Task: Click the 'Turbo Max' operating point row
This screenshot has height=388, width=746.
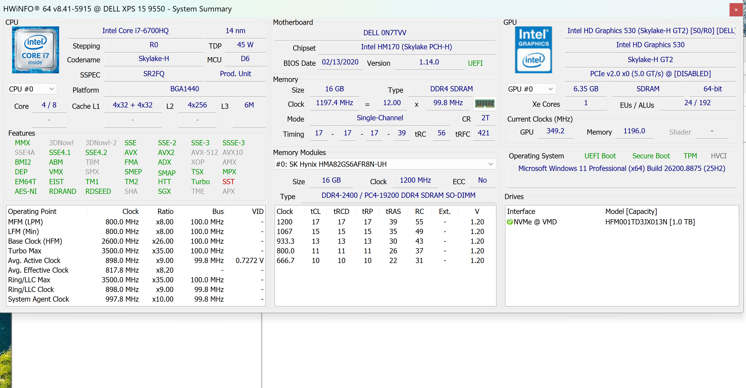Action: pos(136,251)
